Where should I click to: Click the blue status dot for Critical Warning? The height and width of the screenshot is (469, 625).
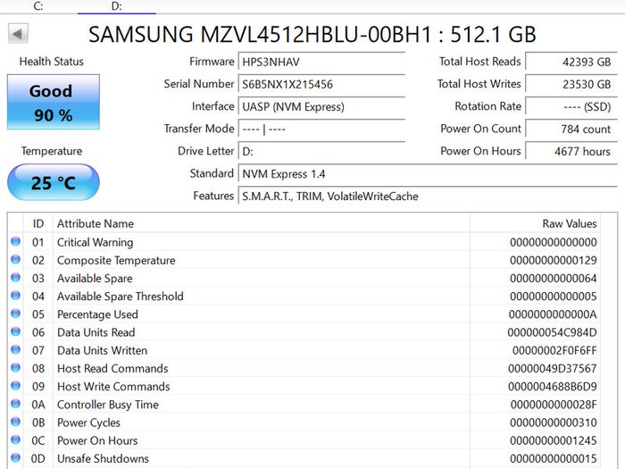coord(15,241)
